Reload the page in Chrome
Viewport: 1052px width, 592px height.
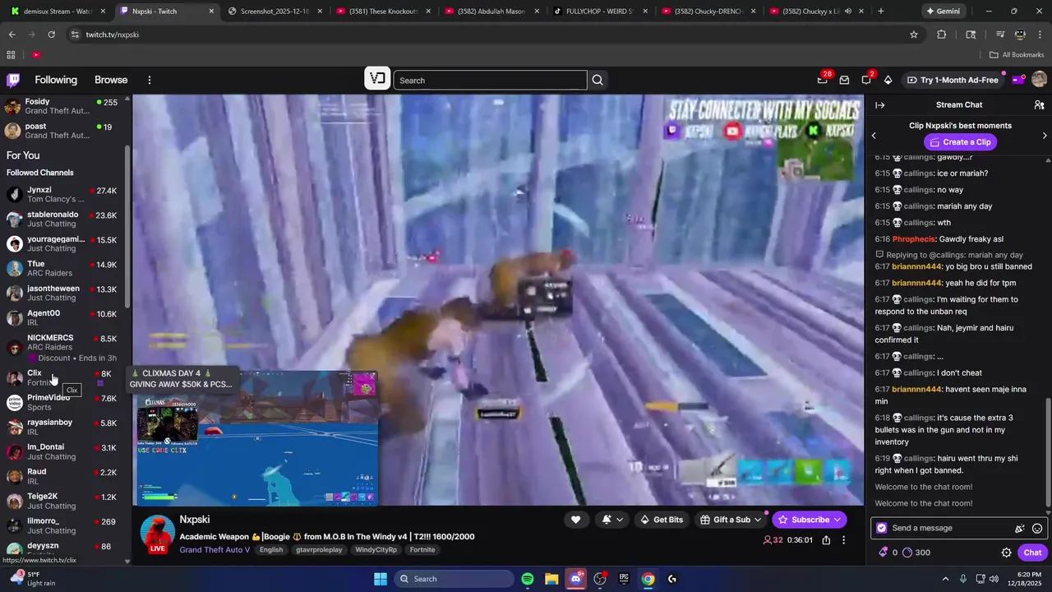click(x=51, y=35)
